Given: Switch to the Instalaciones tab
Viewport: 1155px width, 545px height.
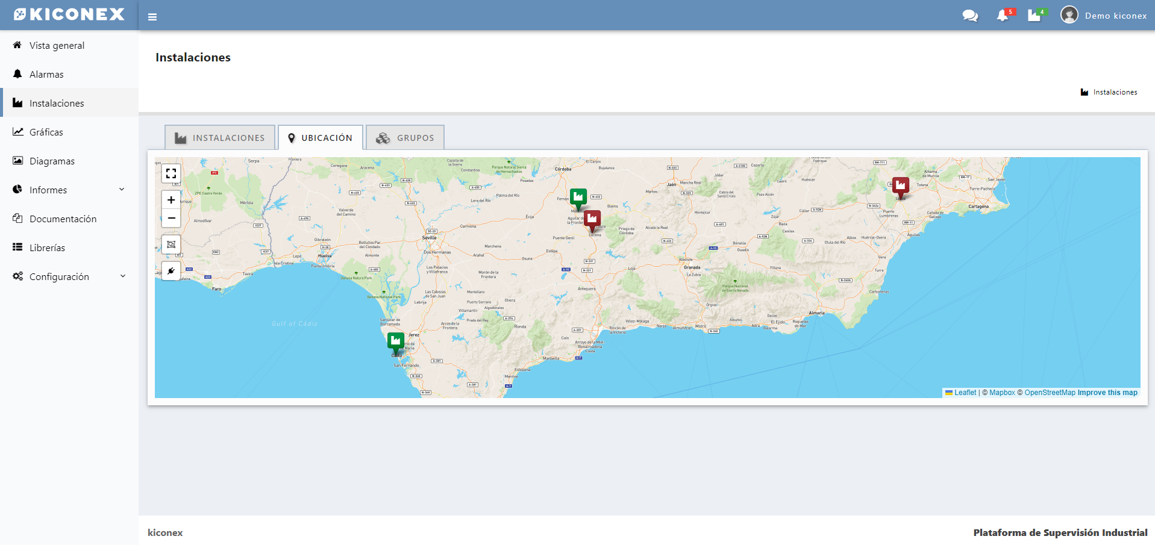Looking at the screenshot, I should pyautogui.click(x=220, y=138).
